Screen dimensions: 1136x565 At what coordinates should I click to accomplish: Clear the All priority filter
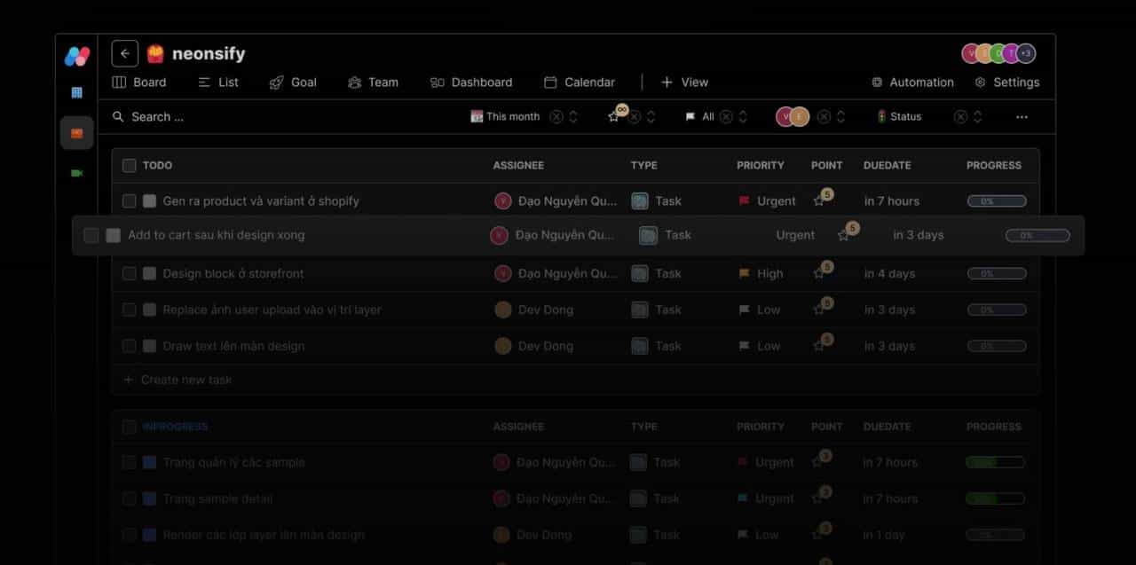tap(726, 116)
